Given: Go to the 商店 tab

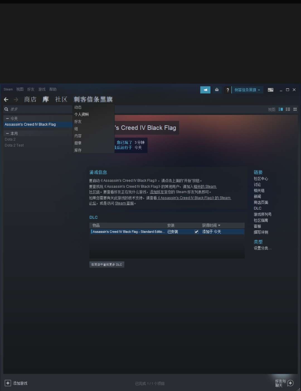Looking at the screenshot, I should [x=30, y=99].
